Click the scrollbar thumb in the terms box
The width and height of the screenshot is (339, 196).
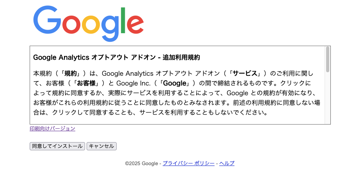(x=328, y=59)
